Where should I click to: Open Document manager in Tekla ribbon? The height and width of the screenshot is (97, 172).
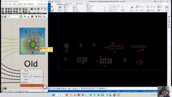pyautogui.click(x=60, y=9)
